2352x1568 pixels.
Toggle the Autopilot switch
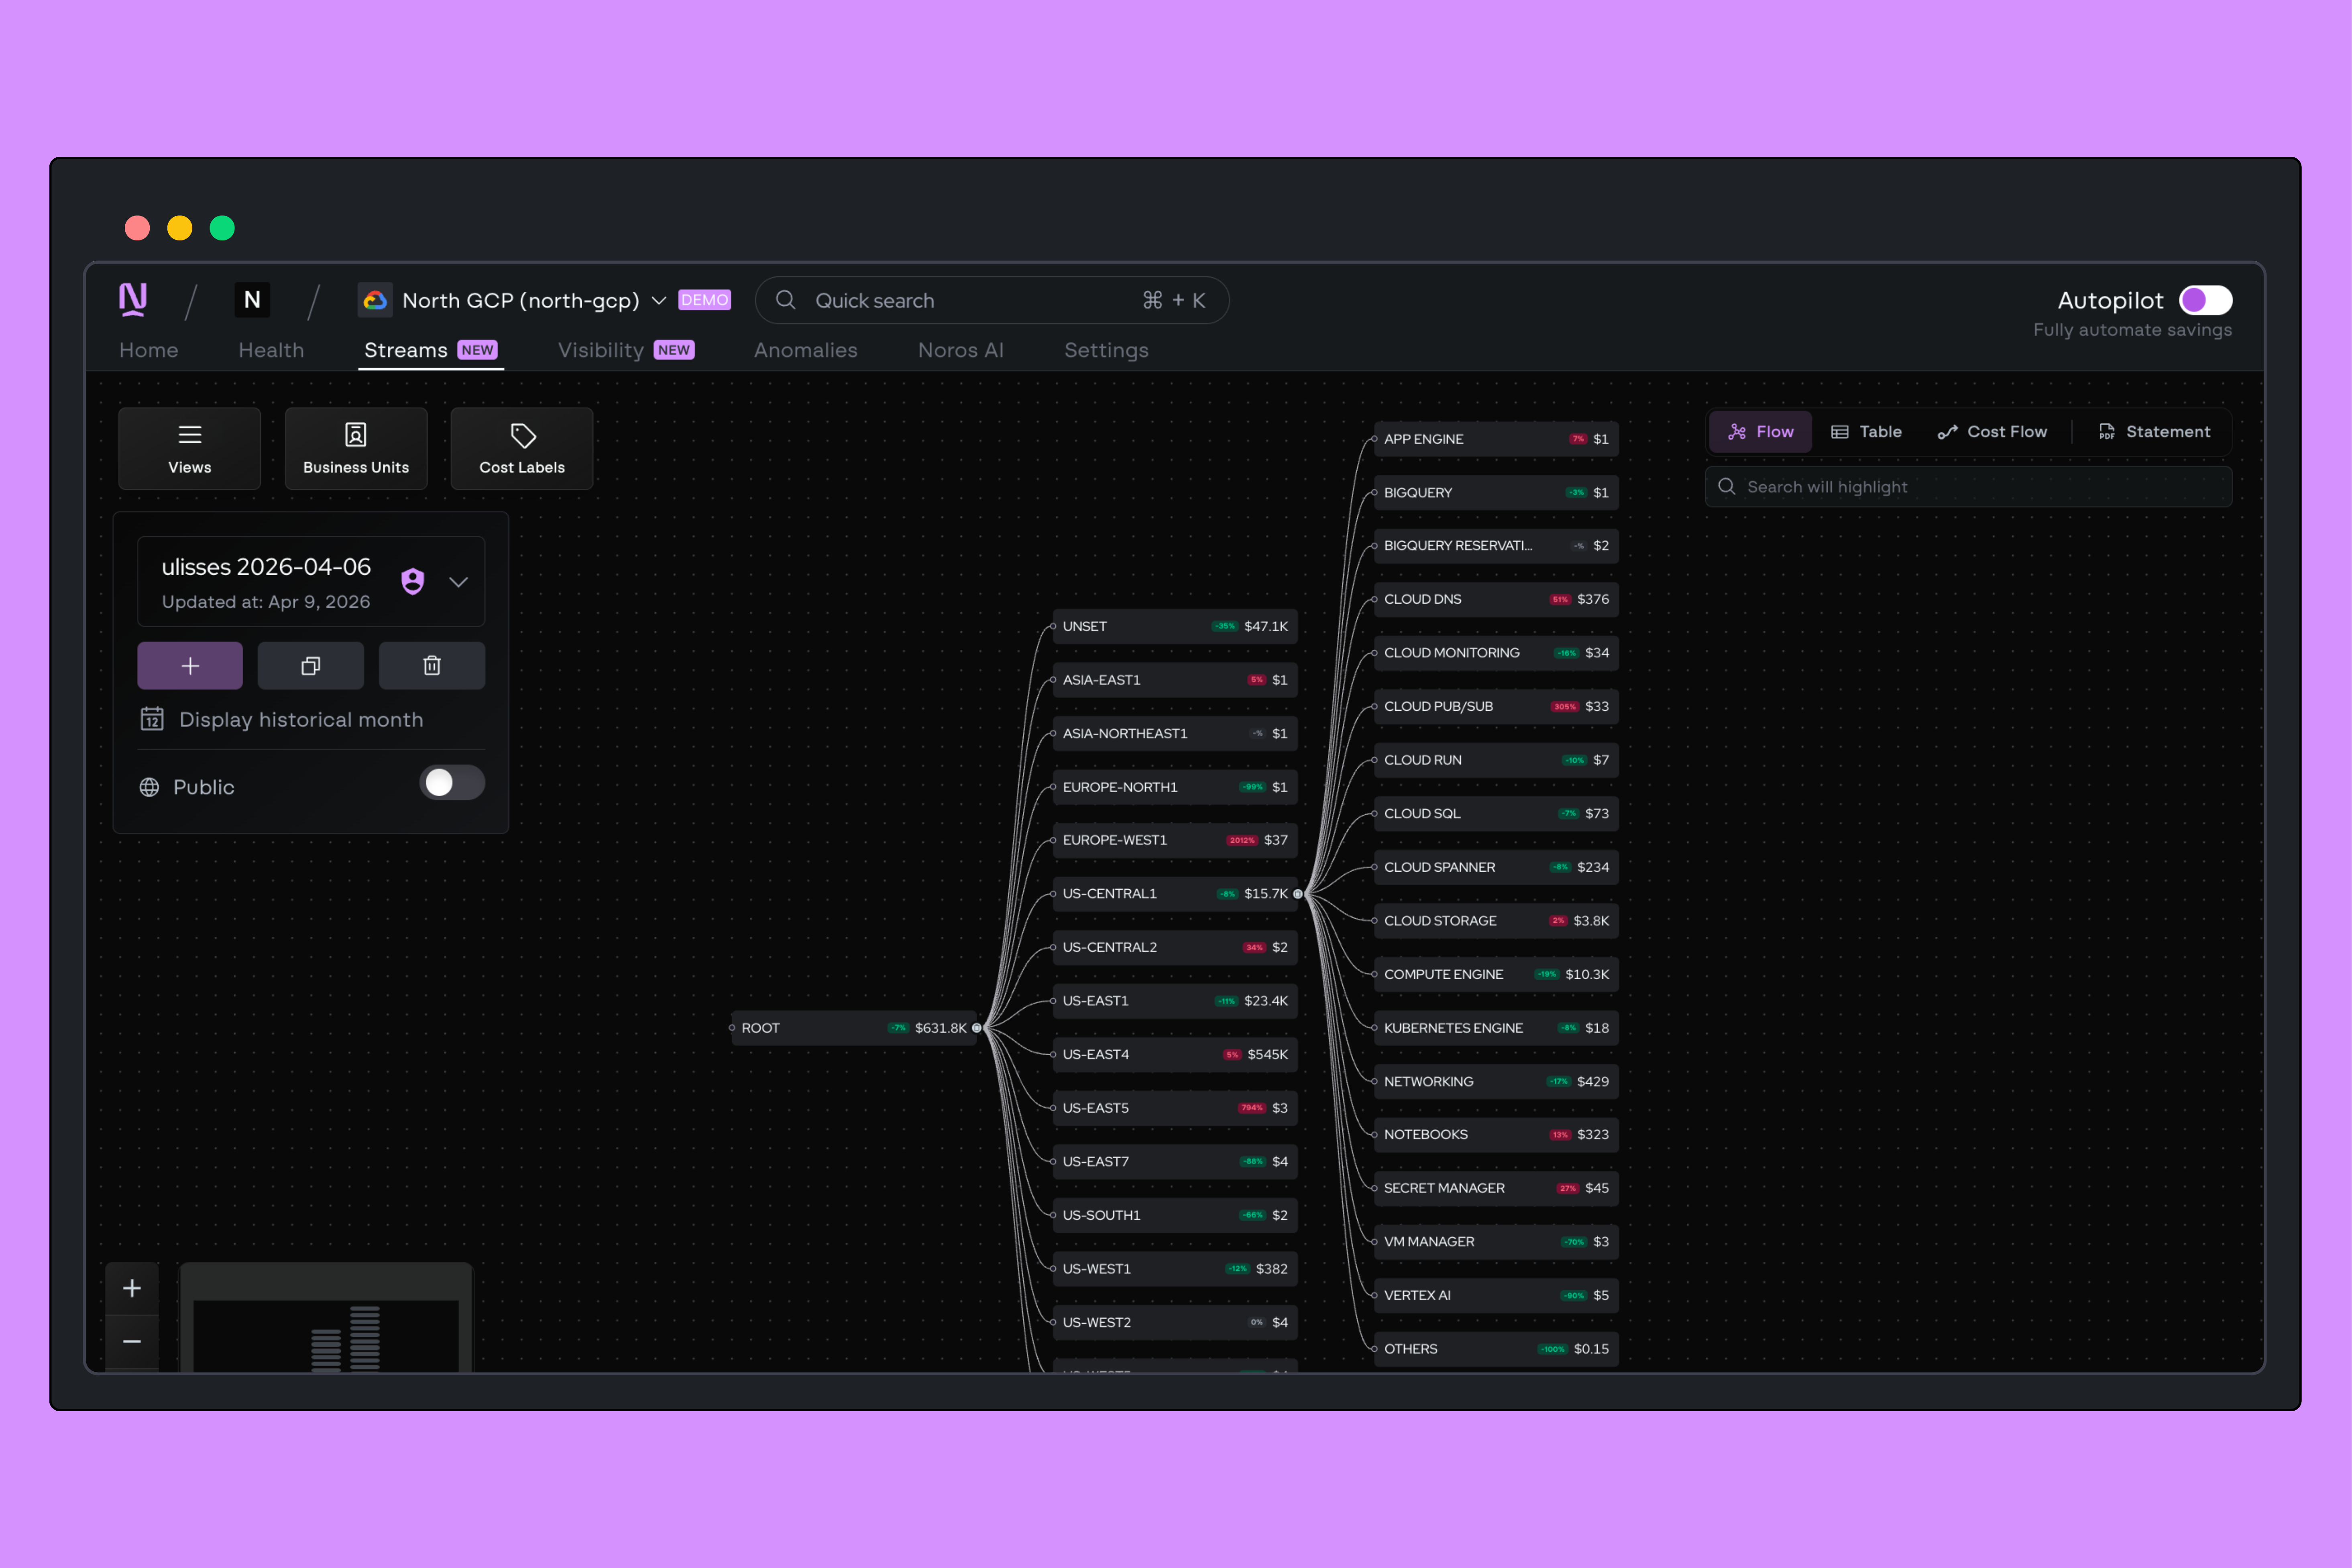(x=2205, y=300)
